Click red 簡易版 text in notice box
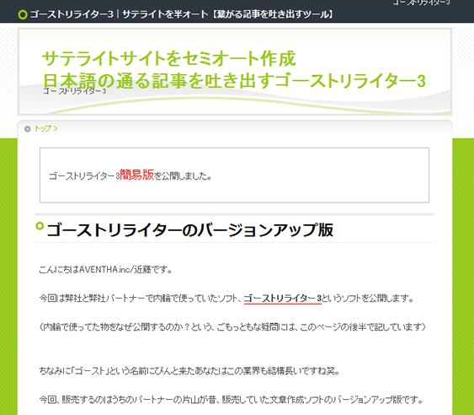Image resolution: width=474 pixels, height=415 pixels. pyautogui.click(x=137, y=175)
